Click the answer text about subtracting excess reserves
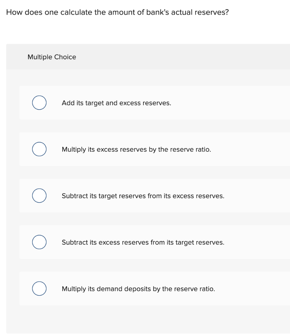 point(143,242)
